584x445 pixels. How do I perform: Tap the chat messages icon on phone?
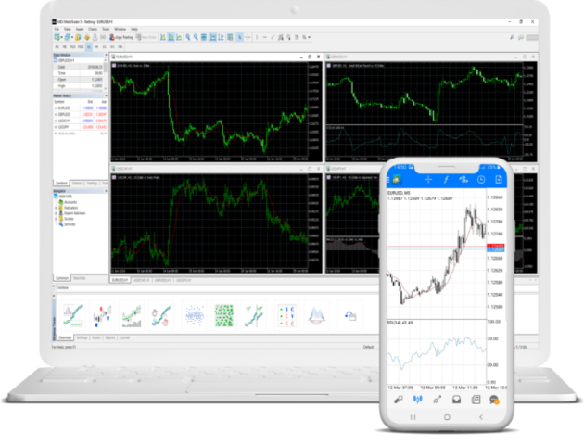pyautogui.click(x=496, y=400)
